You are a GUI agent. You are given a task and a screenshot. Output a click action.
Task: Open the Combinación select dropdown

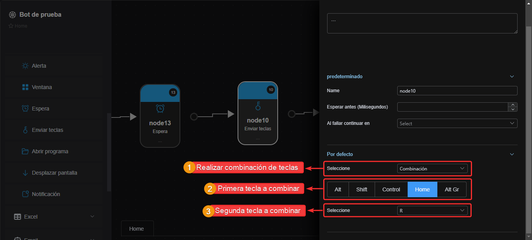pos(432,168)
